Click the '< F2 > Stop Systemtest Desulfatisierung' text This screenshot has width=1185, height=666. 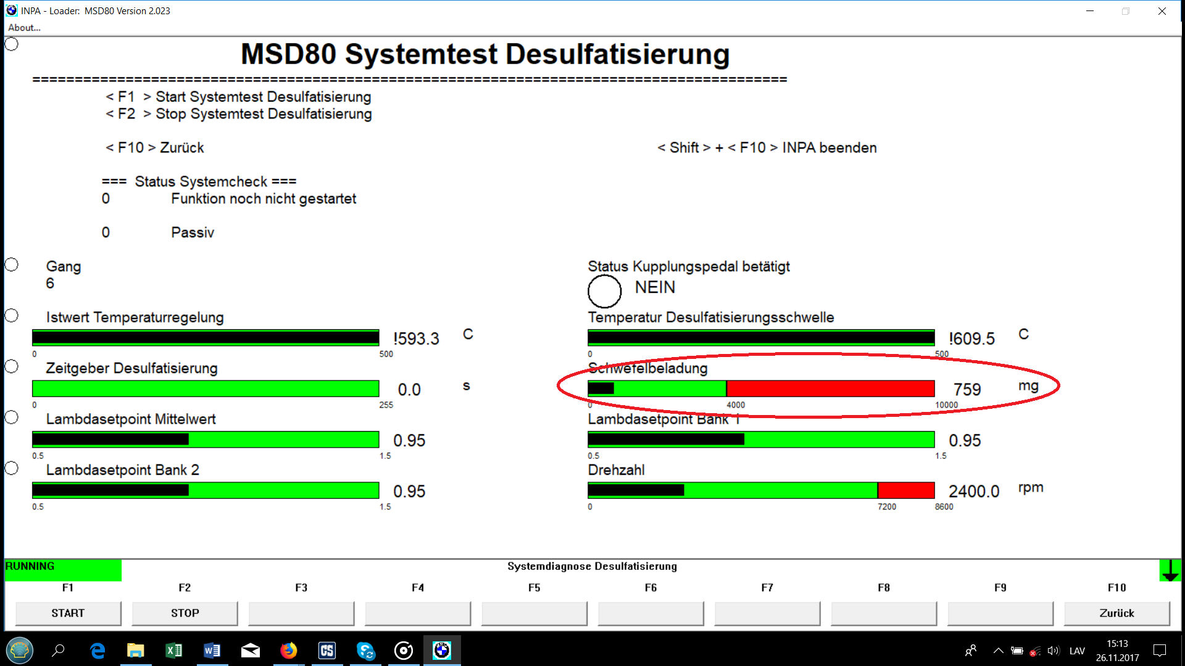click(238, 114)
